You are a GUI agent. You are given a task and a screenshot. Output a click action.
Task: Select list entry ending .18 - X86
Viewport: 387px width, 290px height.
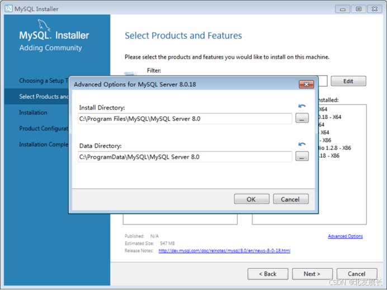329,156
